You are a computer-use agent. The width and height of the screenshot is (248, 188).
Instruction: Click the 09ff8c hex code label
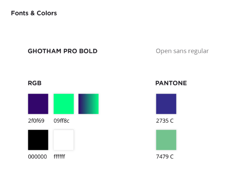(61, 121)
